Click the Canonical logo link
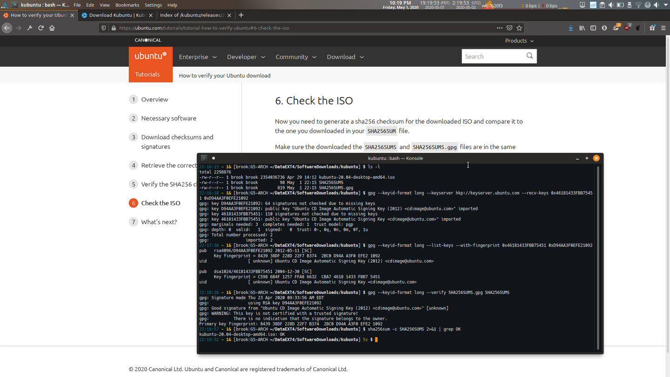Viewport: 670px width, 377px height. [148, 40]
